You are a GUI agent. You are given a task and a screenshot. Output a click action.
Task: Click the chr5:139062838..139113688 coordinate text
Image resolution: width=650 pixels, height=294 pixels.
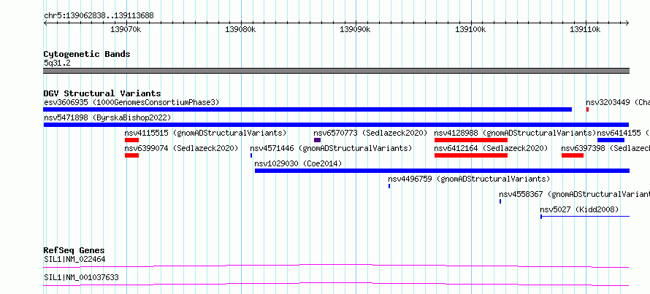99,16
